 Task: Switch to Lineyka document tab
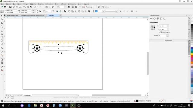tap(33, 15)
